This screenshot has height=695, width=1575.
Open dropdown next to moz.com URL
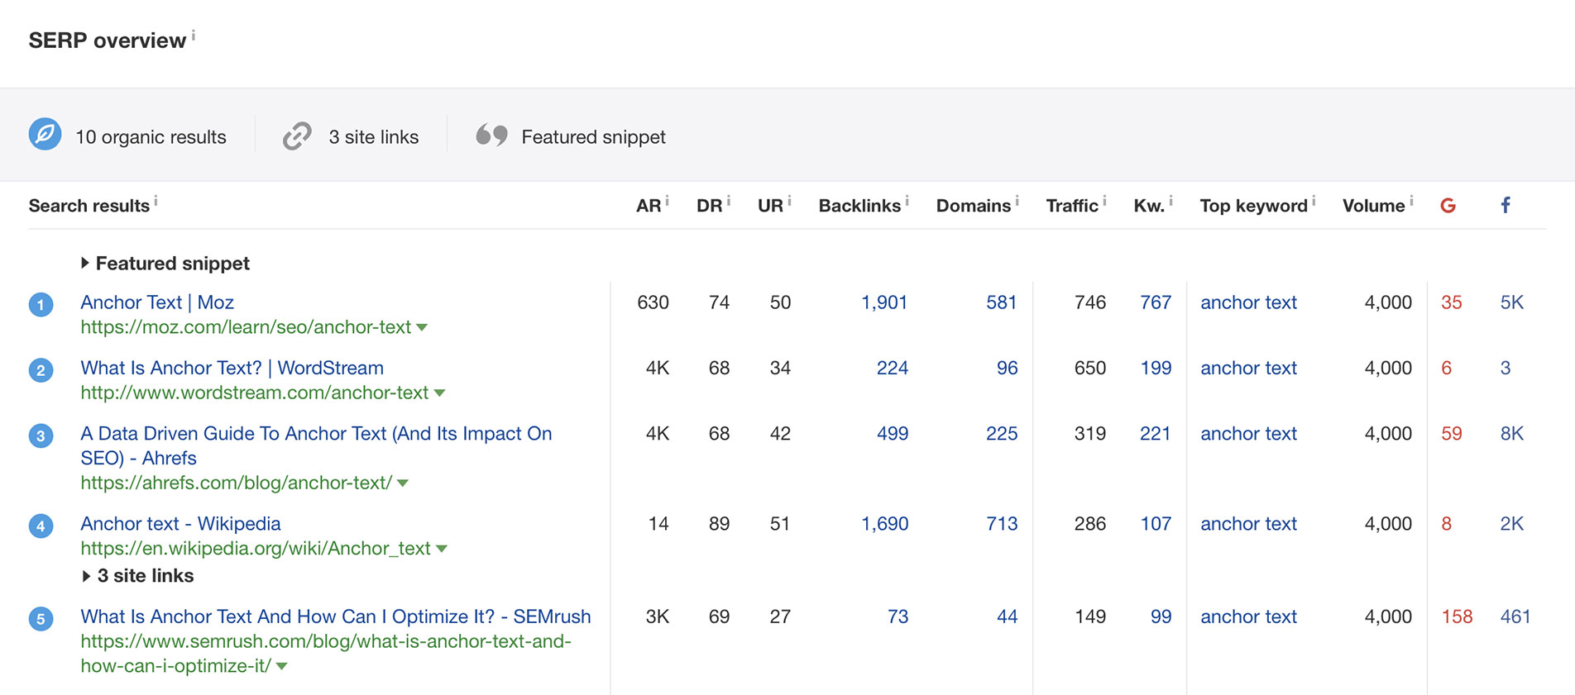point(422,328)
